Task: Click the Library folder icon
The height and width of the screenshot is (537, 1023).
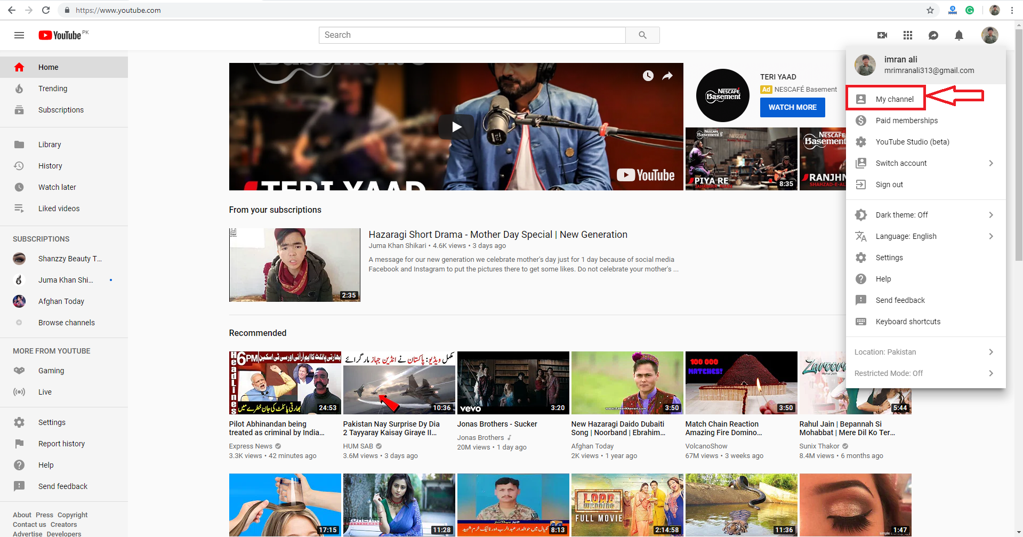Action: pos(19,145)
